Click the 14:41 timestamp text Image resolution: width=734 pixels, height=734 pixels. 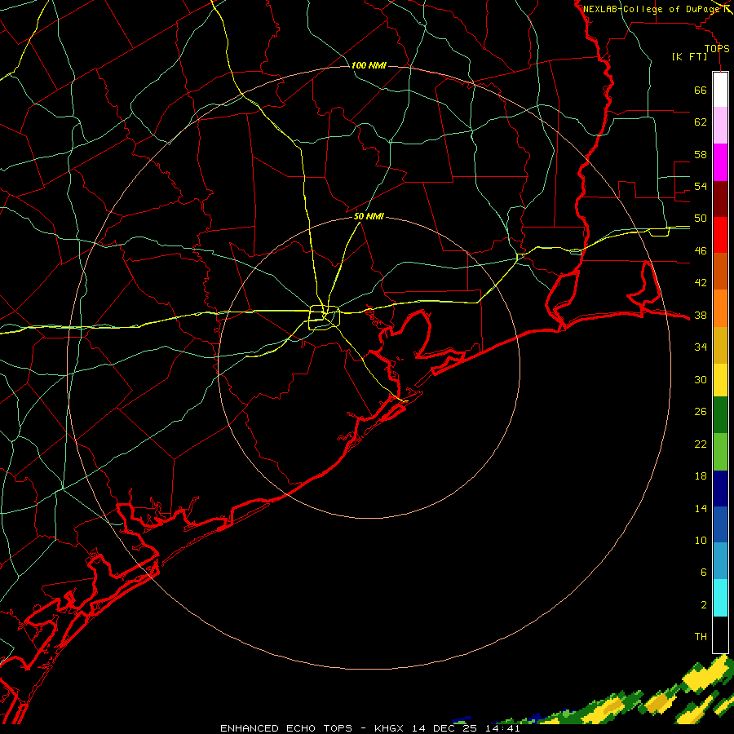502,728
